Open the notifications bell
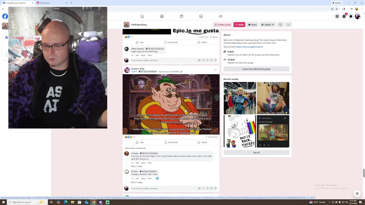Image resolution: width=365 pixels, height=205 pixels. (x=351, y=17)
